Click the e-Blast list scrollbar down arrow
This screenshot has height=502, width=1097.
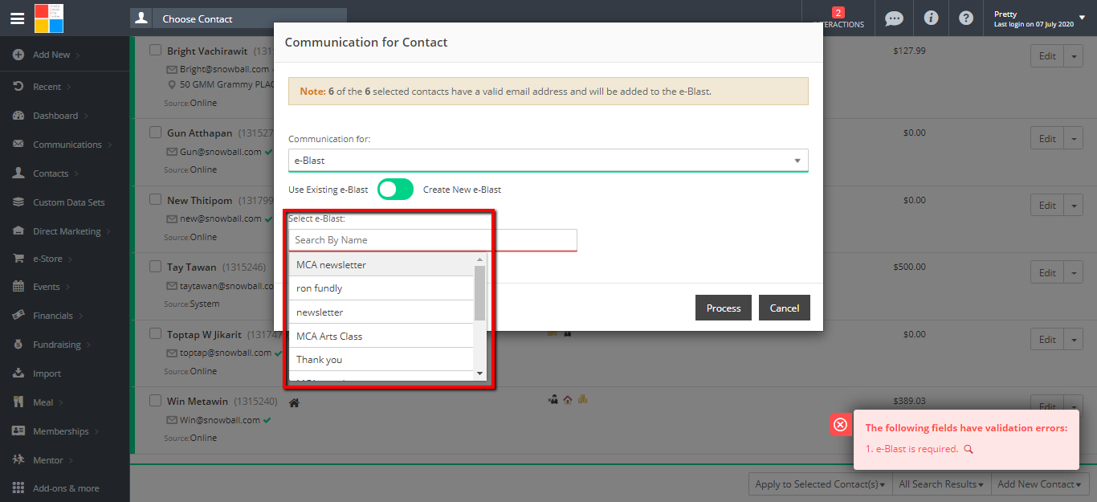[x=480, y=374]
